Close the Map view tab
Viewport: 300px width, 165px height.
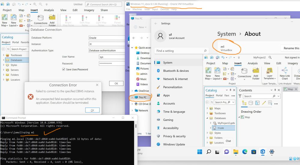pos(296,89)
